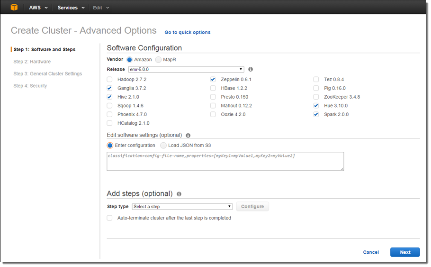The width and height of the screenshot is (431, 267).
Task: Click info icon beside Edit software settings
Action: tap(188, 135)
